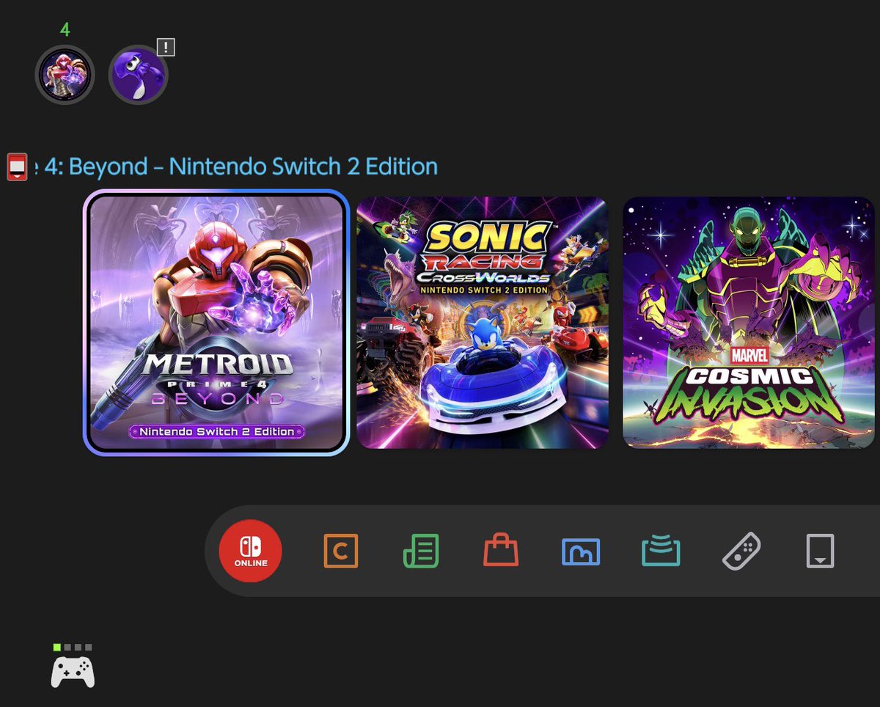This screenshot has width=880, height=707.
Task: Open the Nintendo eShop shopping bag icon
Action: [x=501, y=551]
